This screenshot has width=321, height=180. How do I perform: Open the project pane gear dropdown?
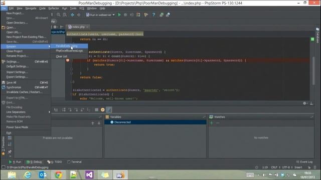(56, 27)
